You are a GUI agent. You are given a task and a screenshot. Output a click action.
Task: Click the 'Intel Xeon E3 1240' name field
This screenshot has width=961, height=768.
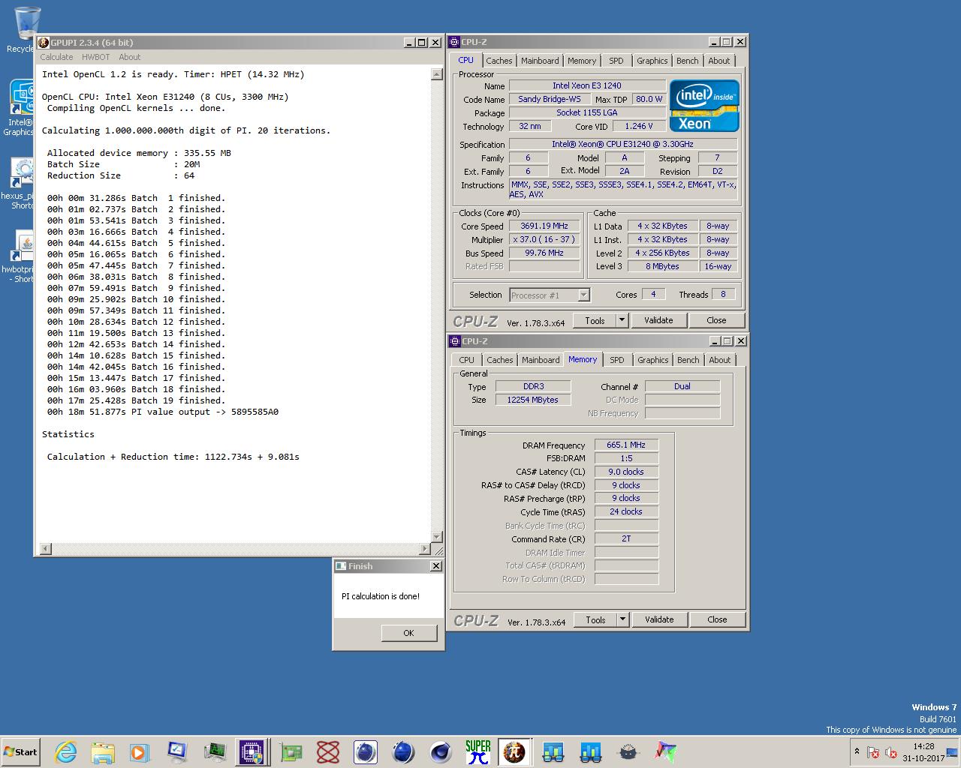[587, 85]
